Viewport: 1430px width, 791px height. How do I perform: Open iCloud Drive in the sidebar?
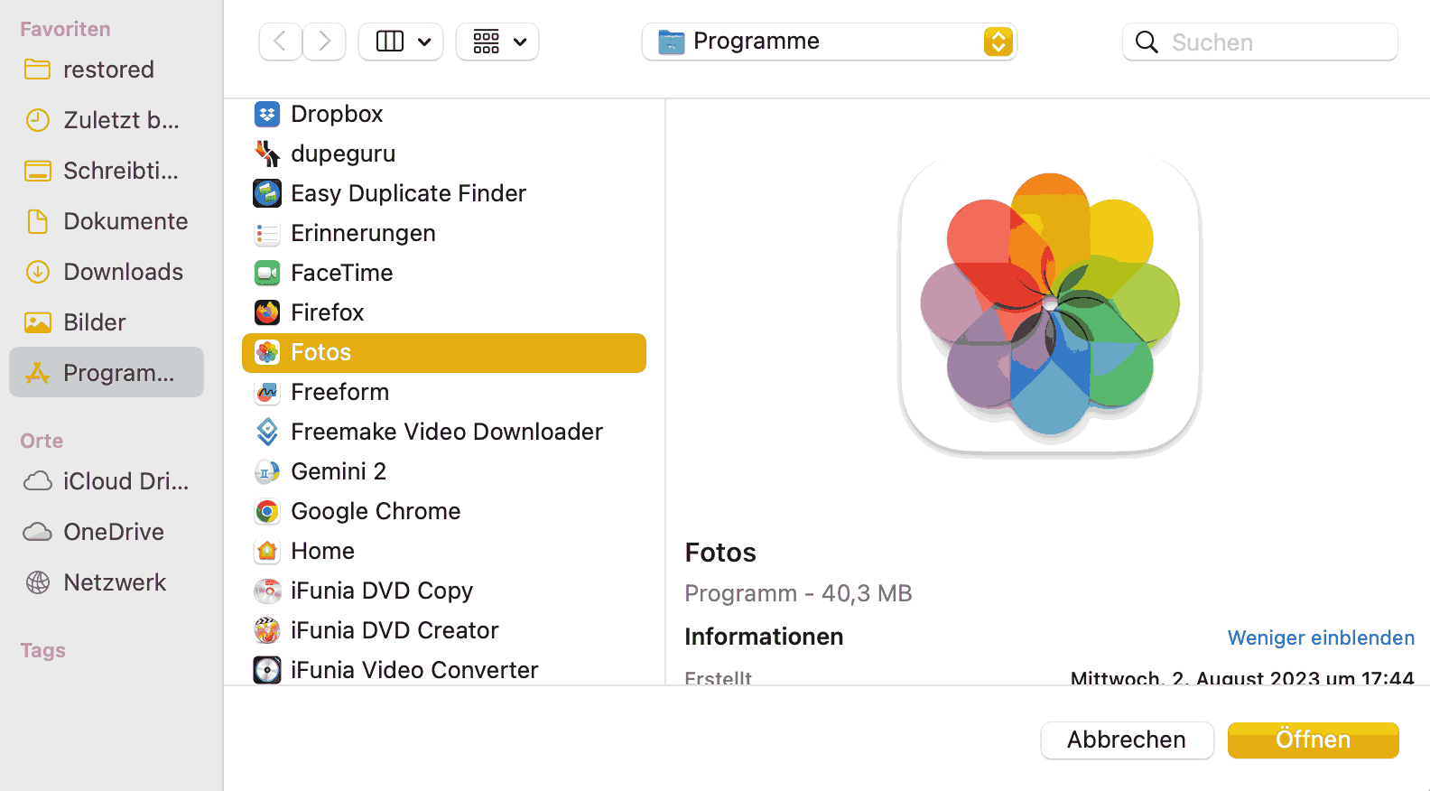click(x=107, y=481)
